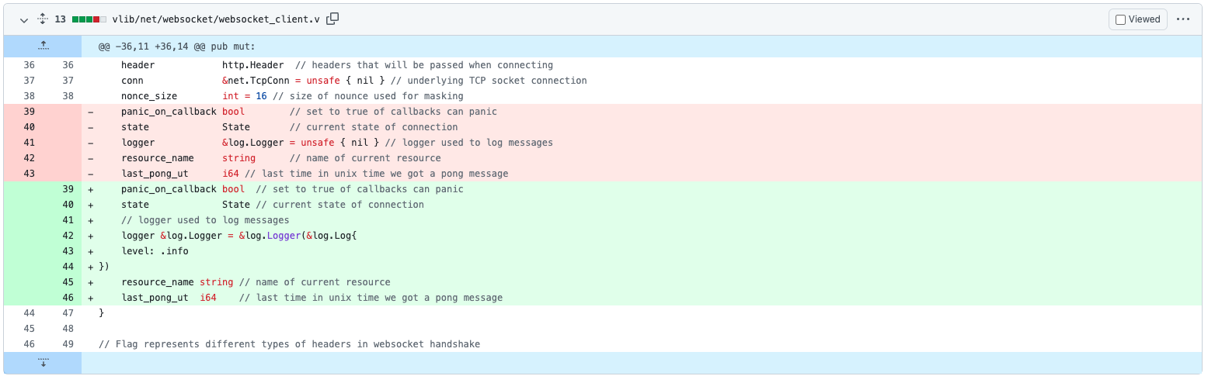Click the green and red diffstat squares

click(x=89, y=19)
